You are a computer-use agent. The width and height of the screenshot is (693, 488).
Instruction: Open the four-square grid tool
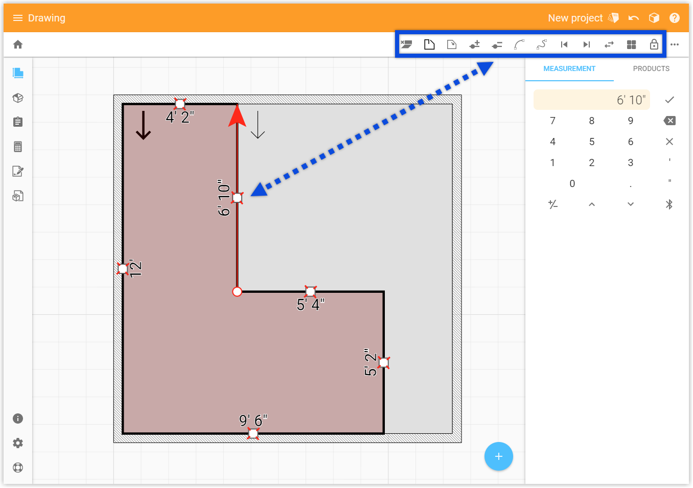click(632, 44)
